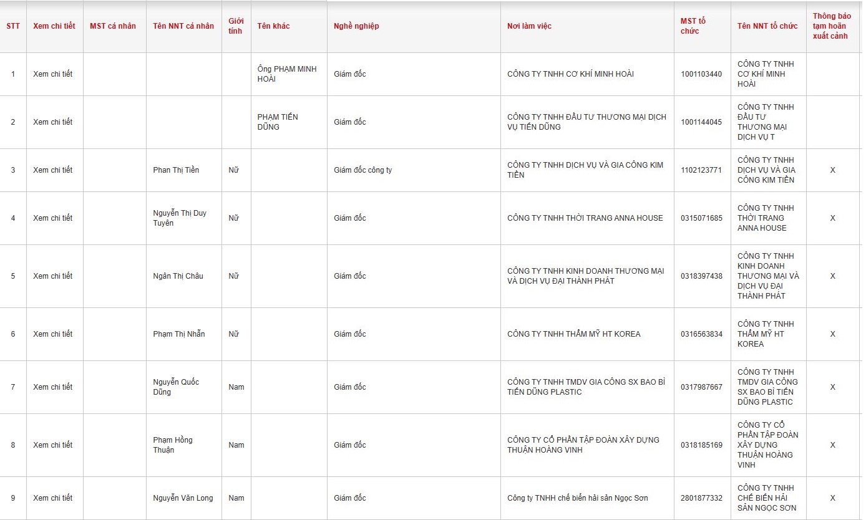This screenshot has height=520, width=866.
Task: View details of Phạm Thị Nhẫn row
Action: 53,334
